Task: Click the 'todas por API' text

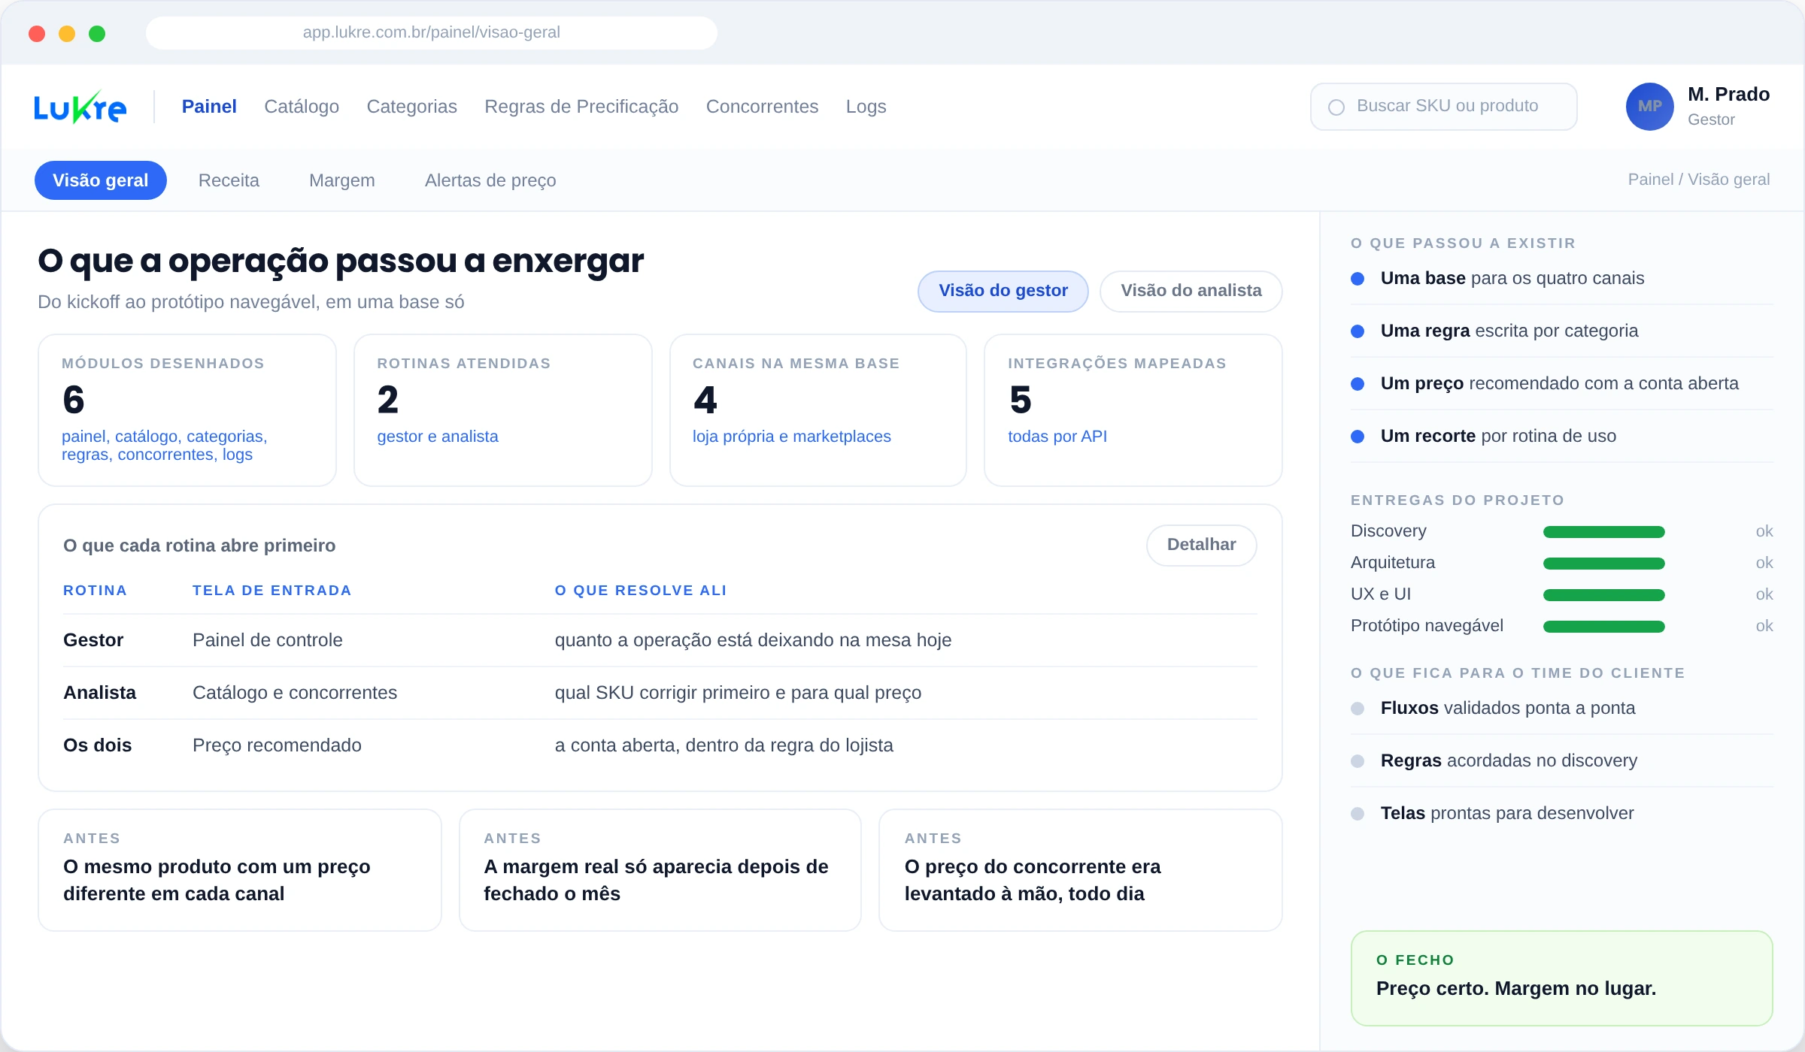Action: point(1057,437)
